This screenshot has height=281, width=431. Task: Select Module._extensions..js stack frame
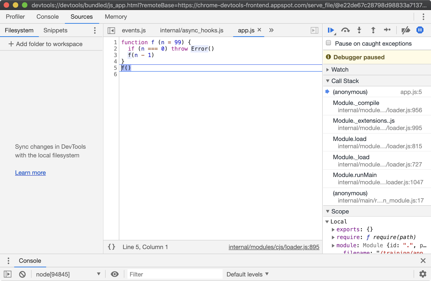[377, 124]
